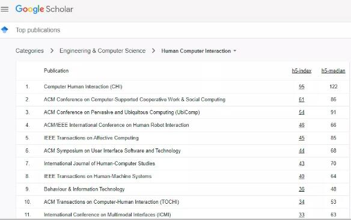Viewport: 351px width, 220px height.
Task: Open h5-index 44 for UIST symposium
Action: pos(302,151)
